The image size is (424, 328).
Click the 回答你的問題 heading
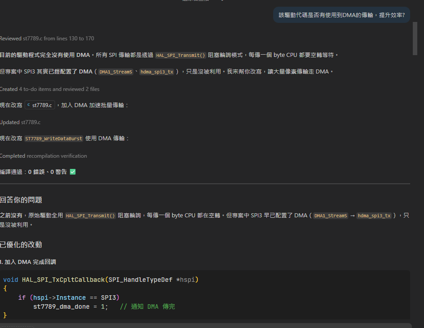[21, 200]
